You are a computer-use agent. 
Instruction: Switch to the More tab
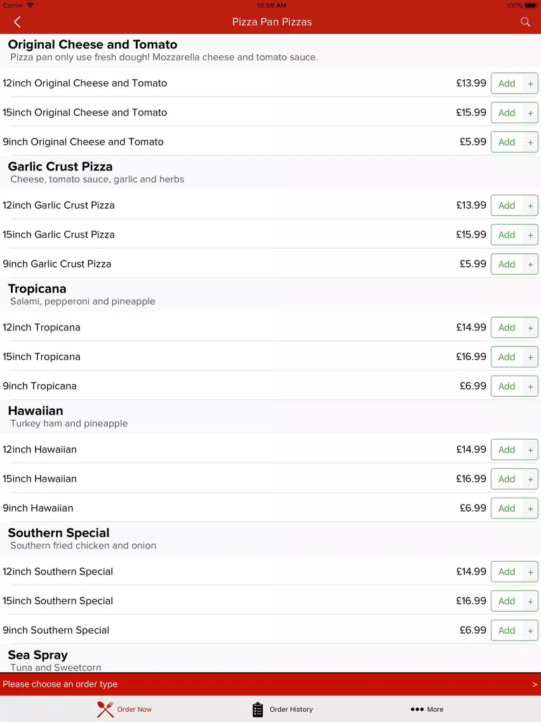coord(427,709)
